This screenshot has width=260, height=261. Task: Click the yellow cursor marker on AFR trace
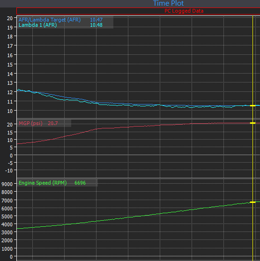pos(253,106)
